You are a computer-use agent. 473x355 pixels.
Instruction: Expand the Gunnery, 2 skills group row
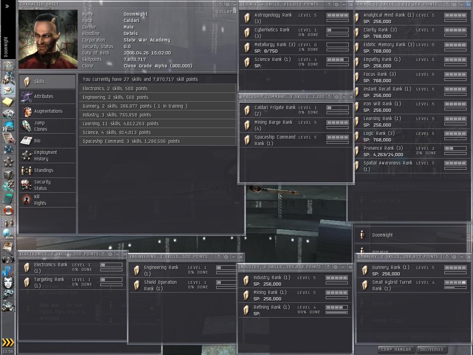click(158, 106)
